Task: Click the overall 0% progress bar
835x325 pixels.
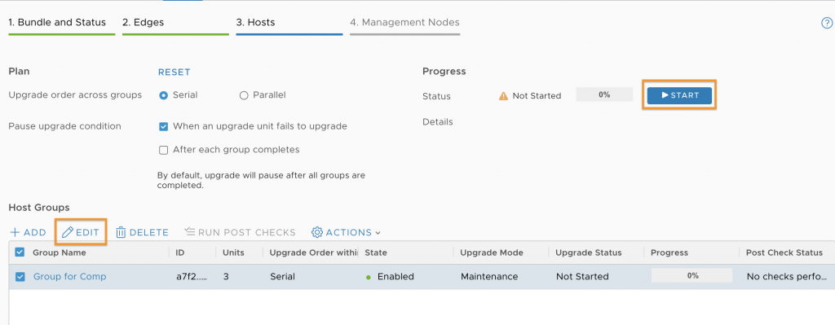Action: pos(604,95)
